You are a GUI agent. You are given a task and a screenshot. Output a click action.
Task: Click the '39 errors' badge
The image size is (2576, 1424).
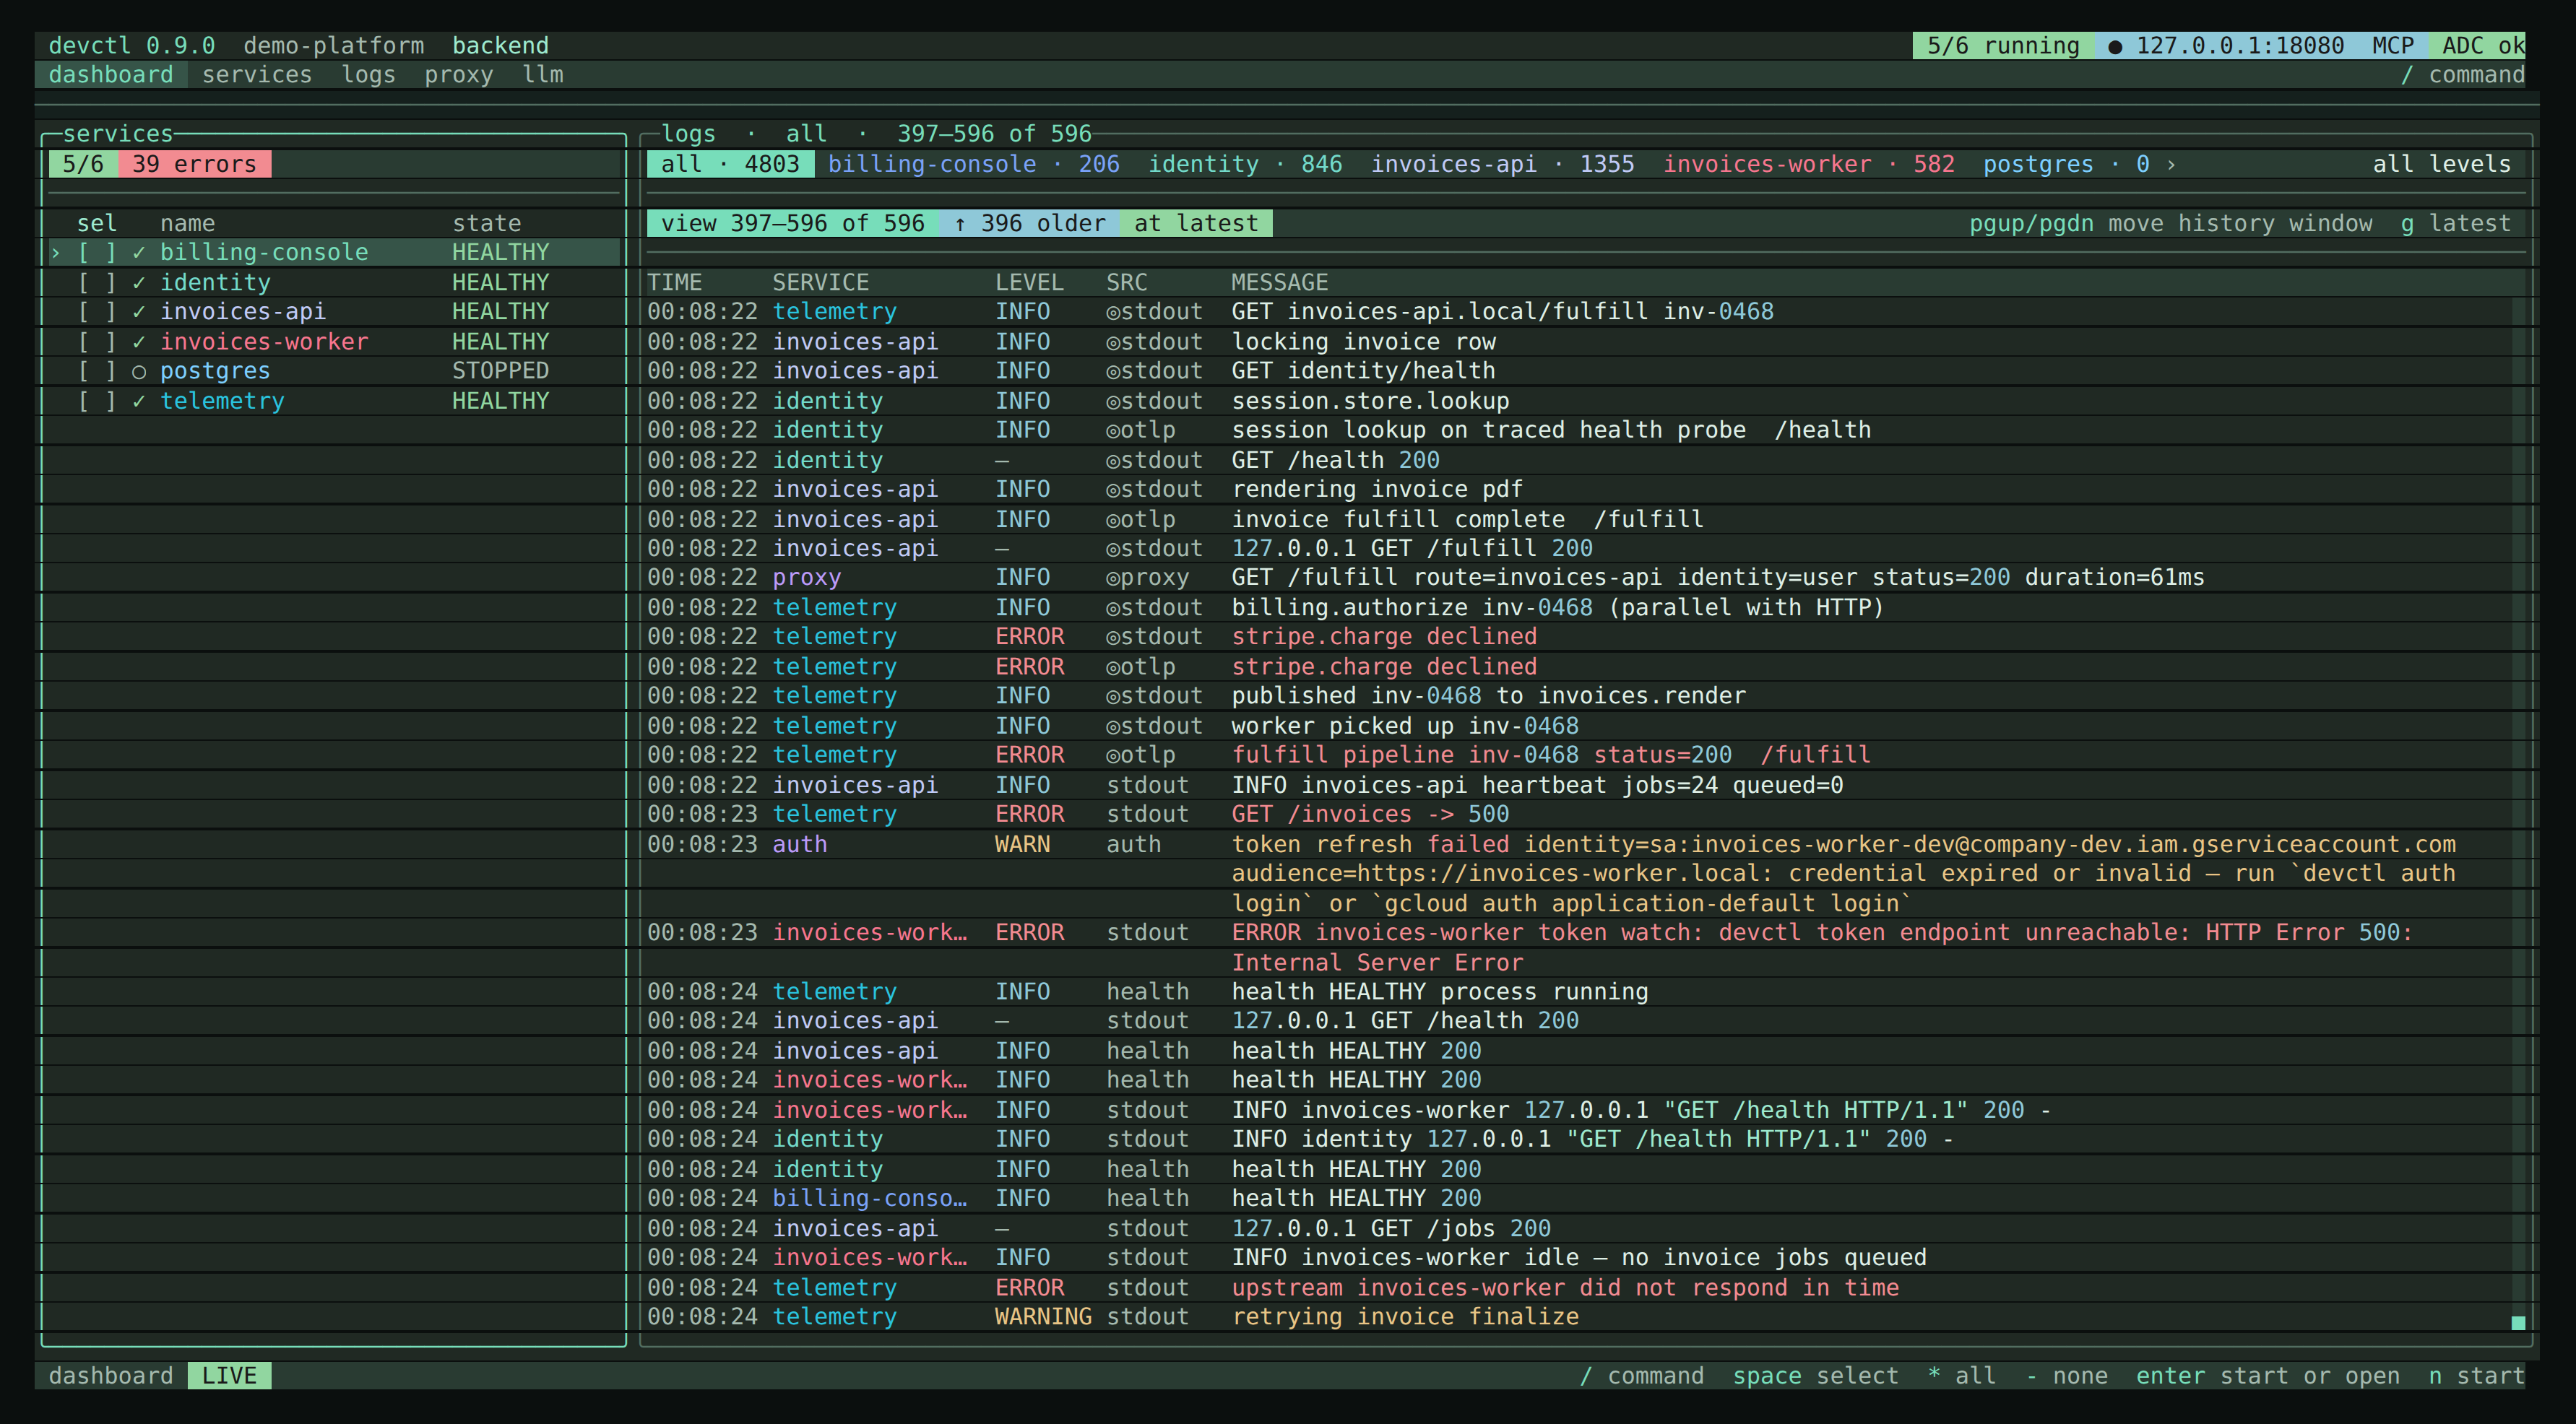coord(194,164)
